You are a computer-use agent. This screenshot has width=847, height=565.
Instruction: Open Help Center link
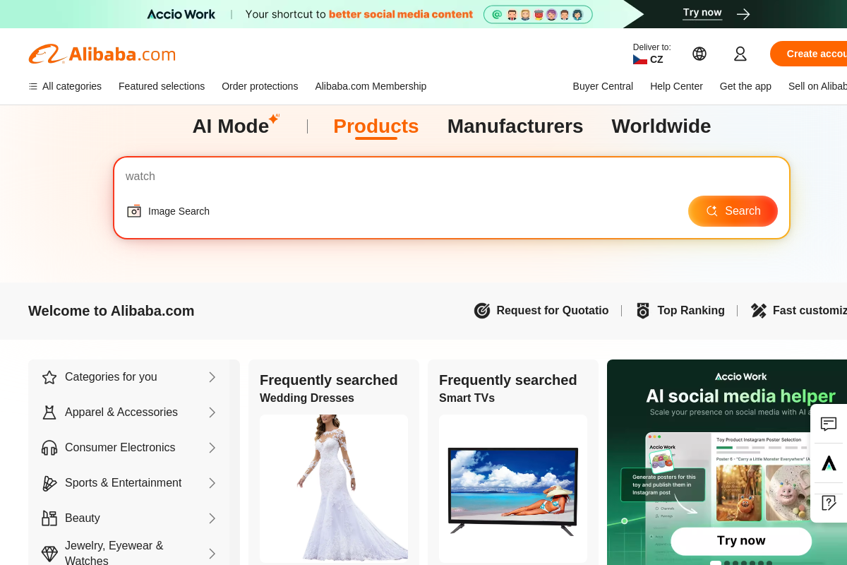676,86
